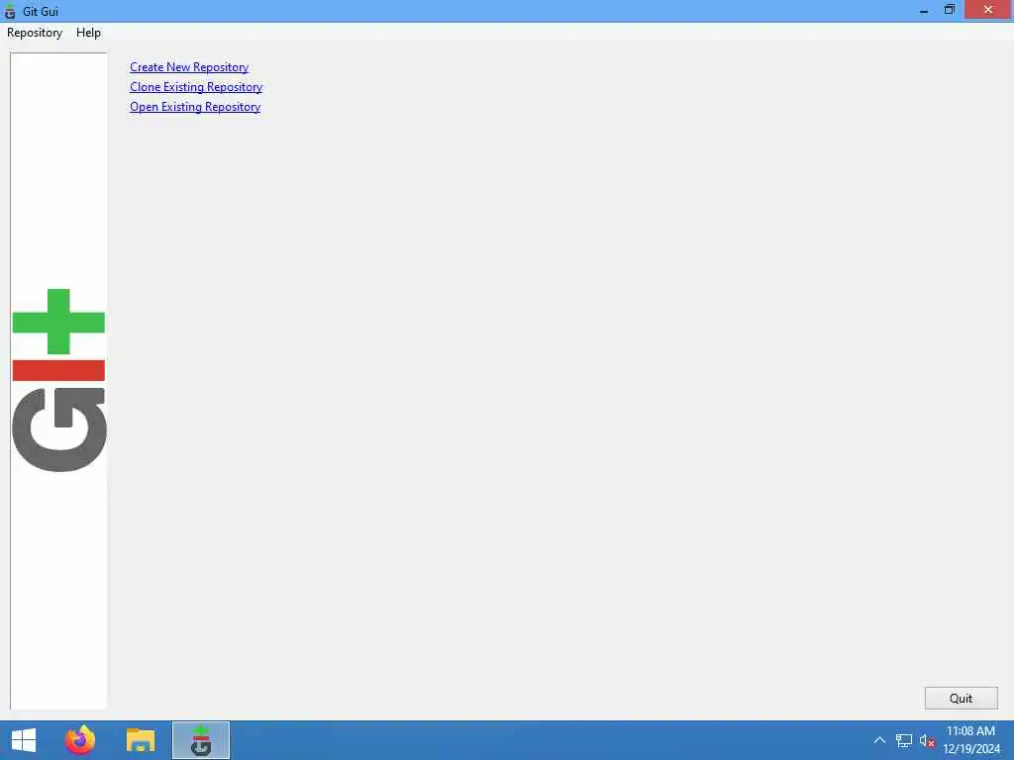Restore down the Git Gui window
The height and width of the screenshot is (760, 1014).
pyautogui.click(x=950, y=10)
